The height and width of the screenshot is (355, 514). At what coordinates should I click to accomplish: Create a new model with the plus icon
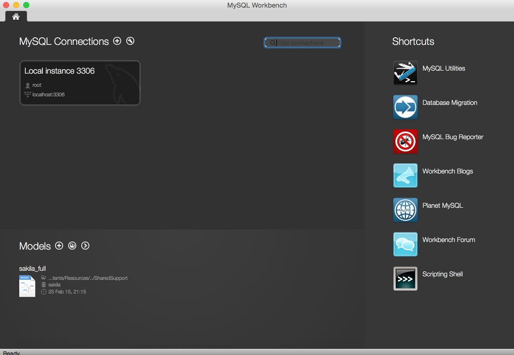[59, 246]
